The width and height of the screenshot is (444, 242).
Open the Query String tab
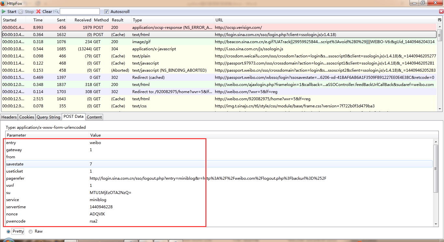48,117
